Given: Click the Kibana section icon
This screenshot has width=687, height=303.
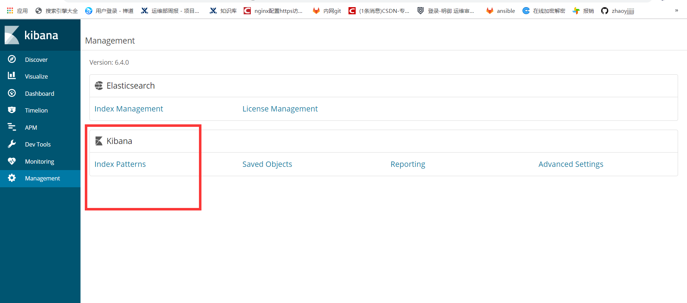Looking at the screenshot, I should point(99,141).
